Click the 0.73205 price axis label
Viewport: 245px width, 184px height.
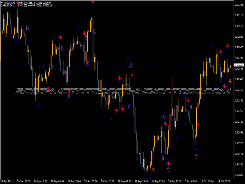[x=239, y=5]
